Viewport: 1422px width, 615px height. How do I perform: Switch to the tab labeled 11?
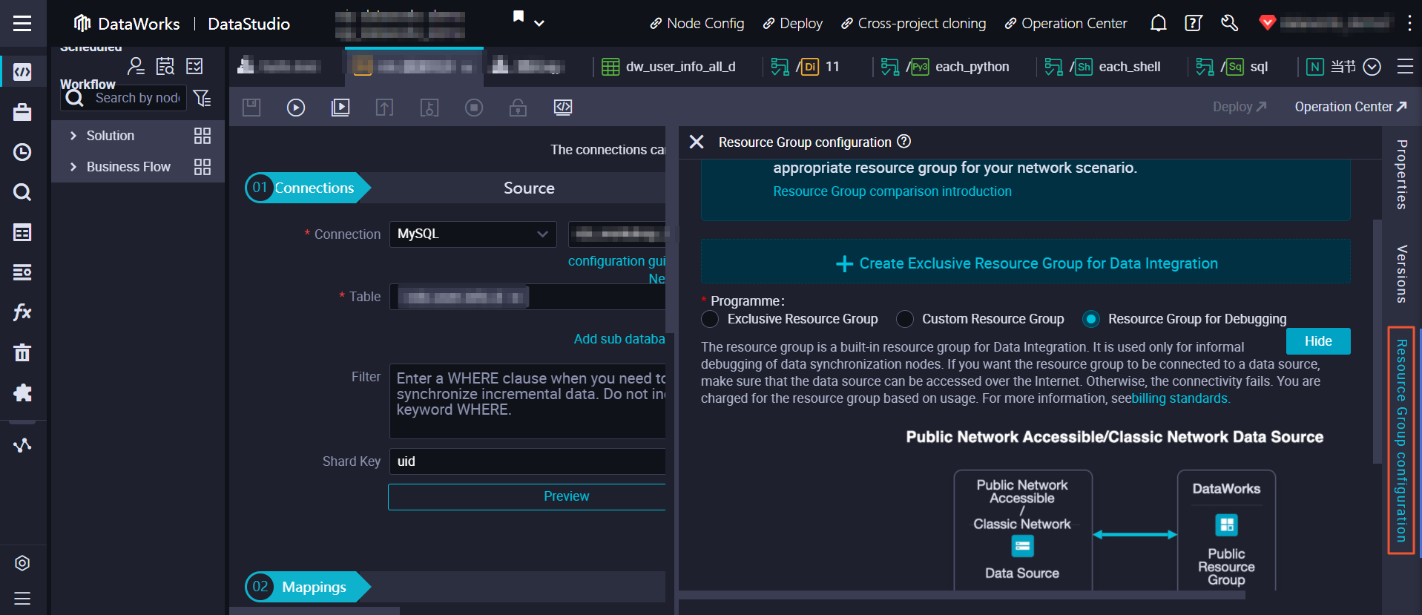point(806,67)
